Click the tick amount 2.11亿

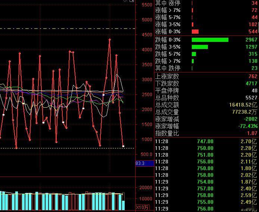(249, 162)
